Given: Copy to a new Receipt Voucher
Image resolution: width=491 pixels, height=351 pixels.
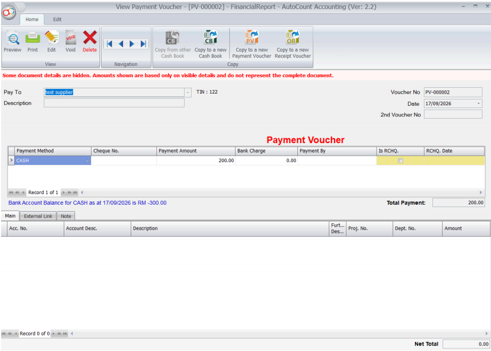Looking at the screenshot, I should click(293, 45).
